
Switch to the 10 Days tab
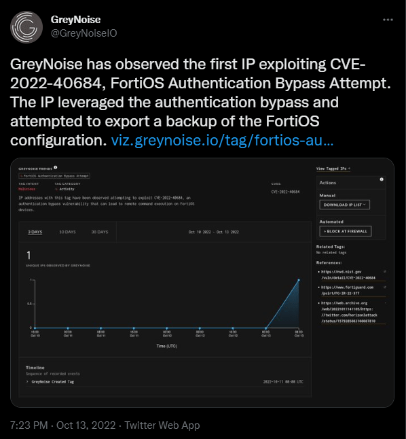[x=67, y=232]
